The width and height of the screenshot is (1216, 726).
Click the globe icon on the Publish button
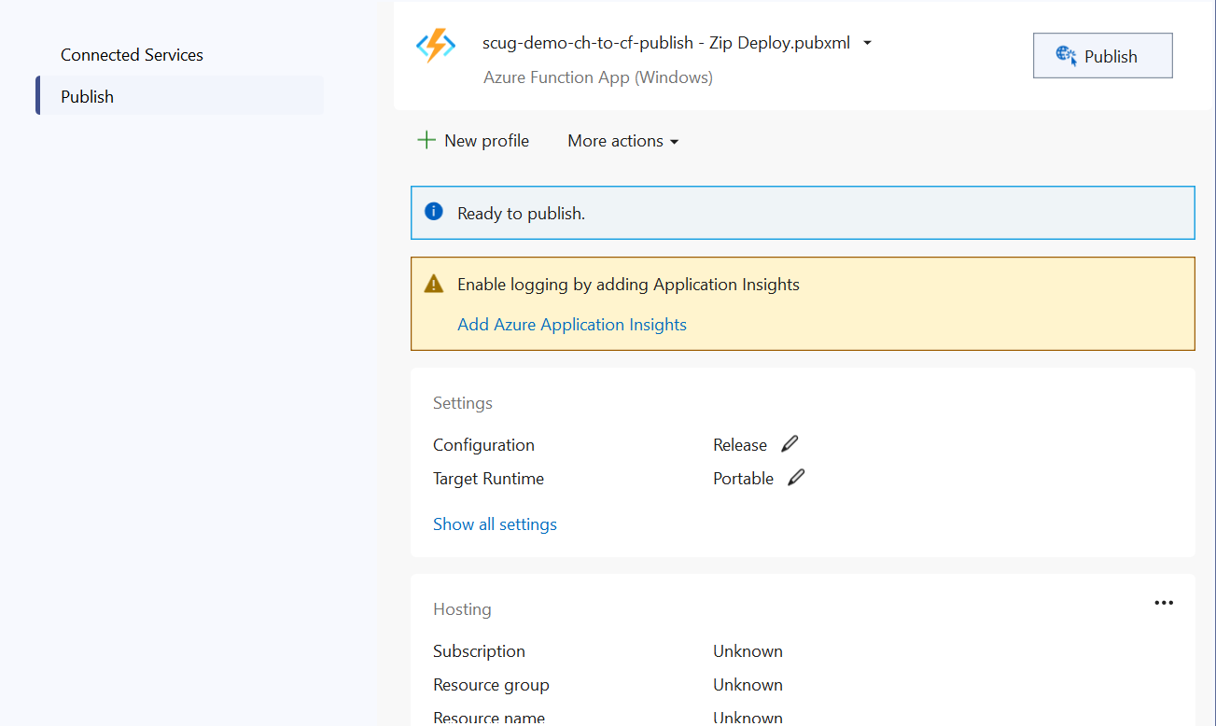[1066, 56]
